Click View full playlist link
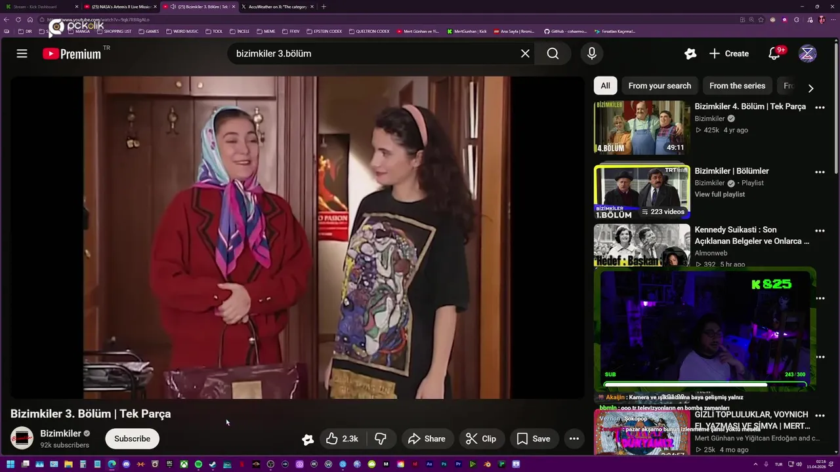 point(719,194)
